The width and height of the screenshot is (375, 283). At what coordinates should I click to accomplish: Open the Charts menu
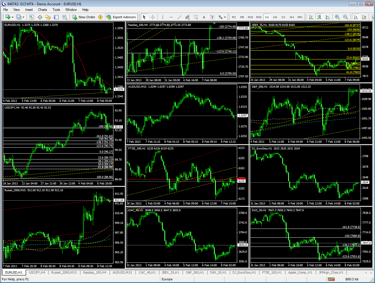(42, 10)
